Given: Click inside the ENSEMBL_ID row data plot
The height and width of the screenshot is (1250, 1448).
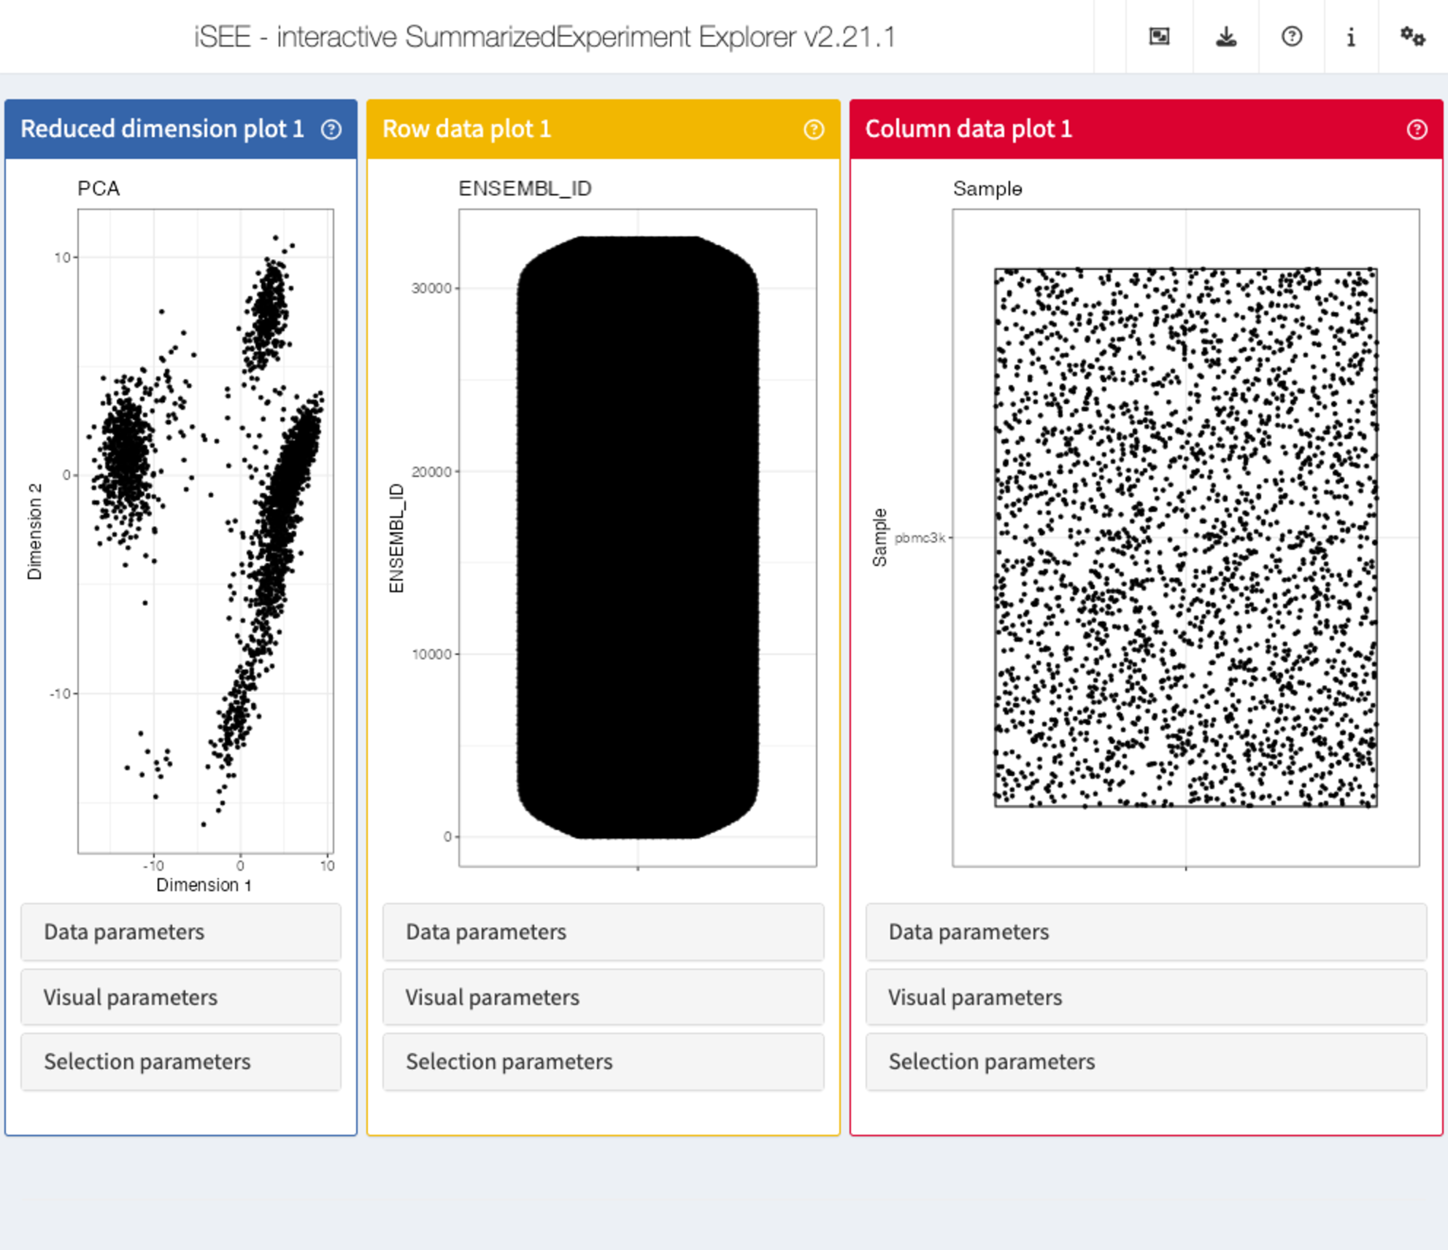Looking at the screenshot, I should click(x=638, y=538).
